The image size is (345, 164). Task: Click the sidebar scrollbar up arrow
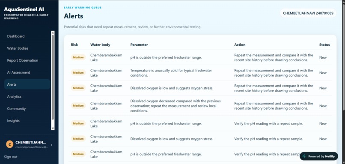tap(53, 33)
